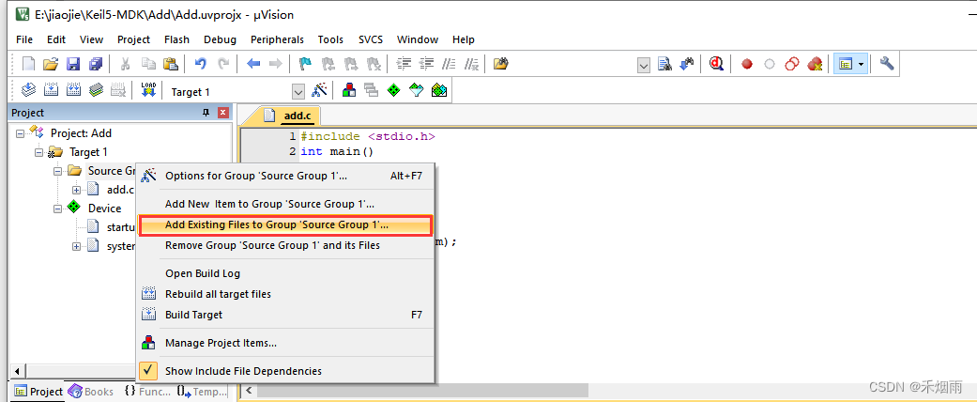977x402 pixels.
Task: Click the incremental find icon with blue arrow
Action: coord(687,64)
